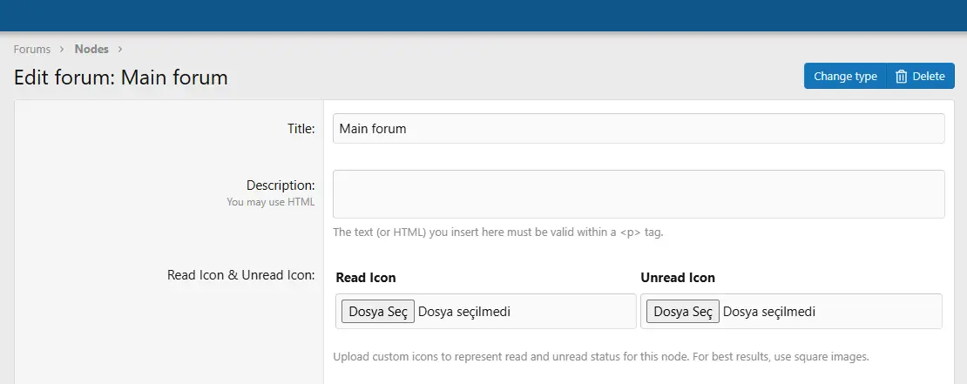Click the bold 'Unread Icon' heading
The width and height of the screenshot is (967, 384).
click(x=678, y=278)
